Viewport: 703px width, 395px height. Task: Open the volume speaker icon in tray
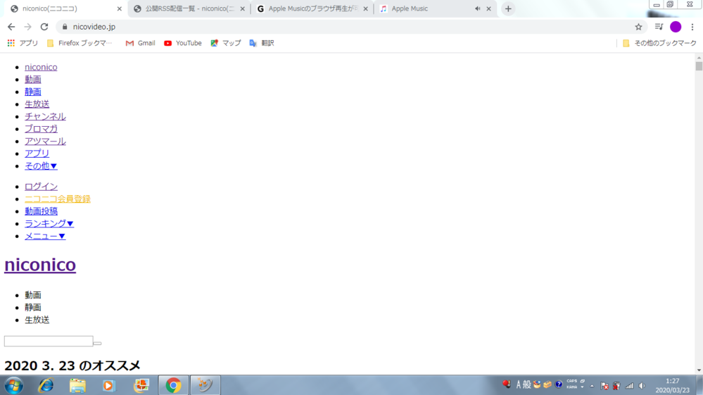pyautogui.click(x=642, y=386)
